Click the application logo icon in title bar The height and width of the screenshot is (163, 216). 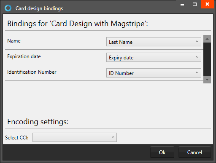(8, 8)
